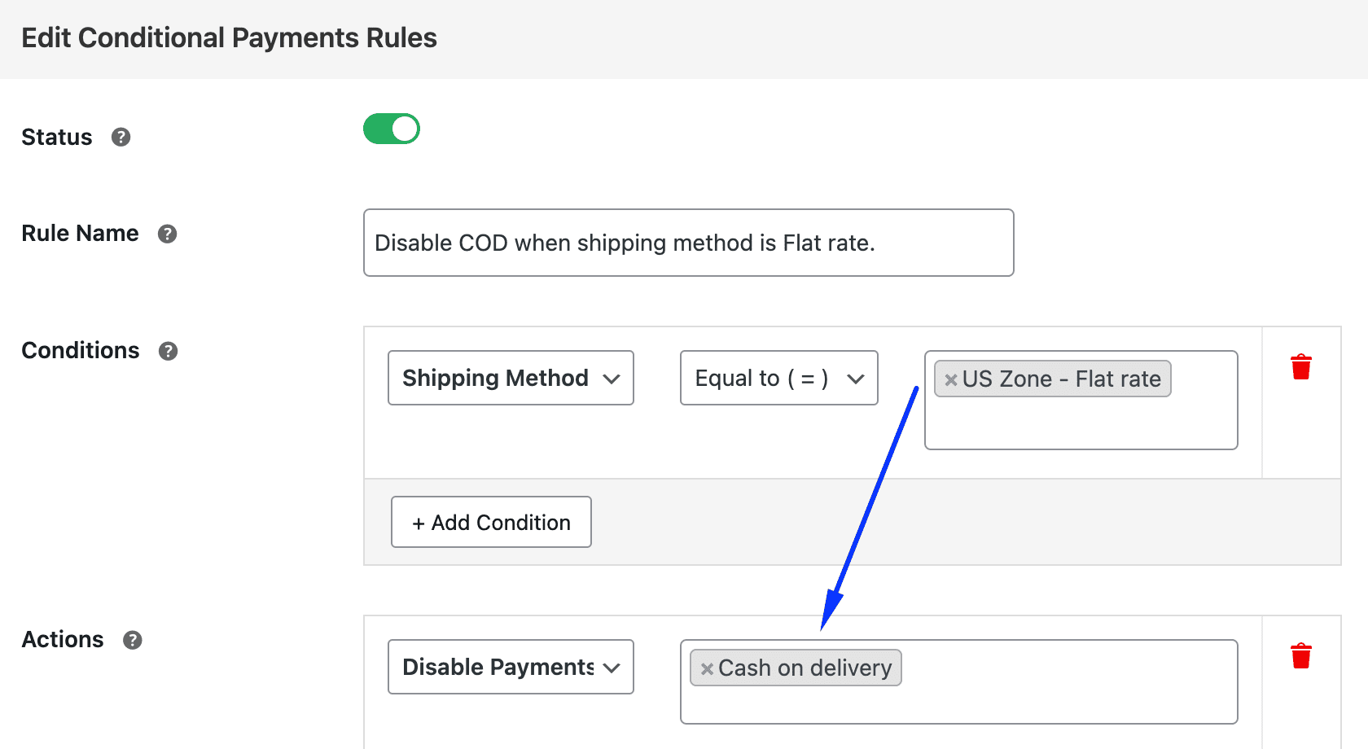Open the Shipping Method condition dropdown
The width and height of the screenshot is (1368, 749).
510,378
